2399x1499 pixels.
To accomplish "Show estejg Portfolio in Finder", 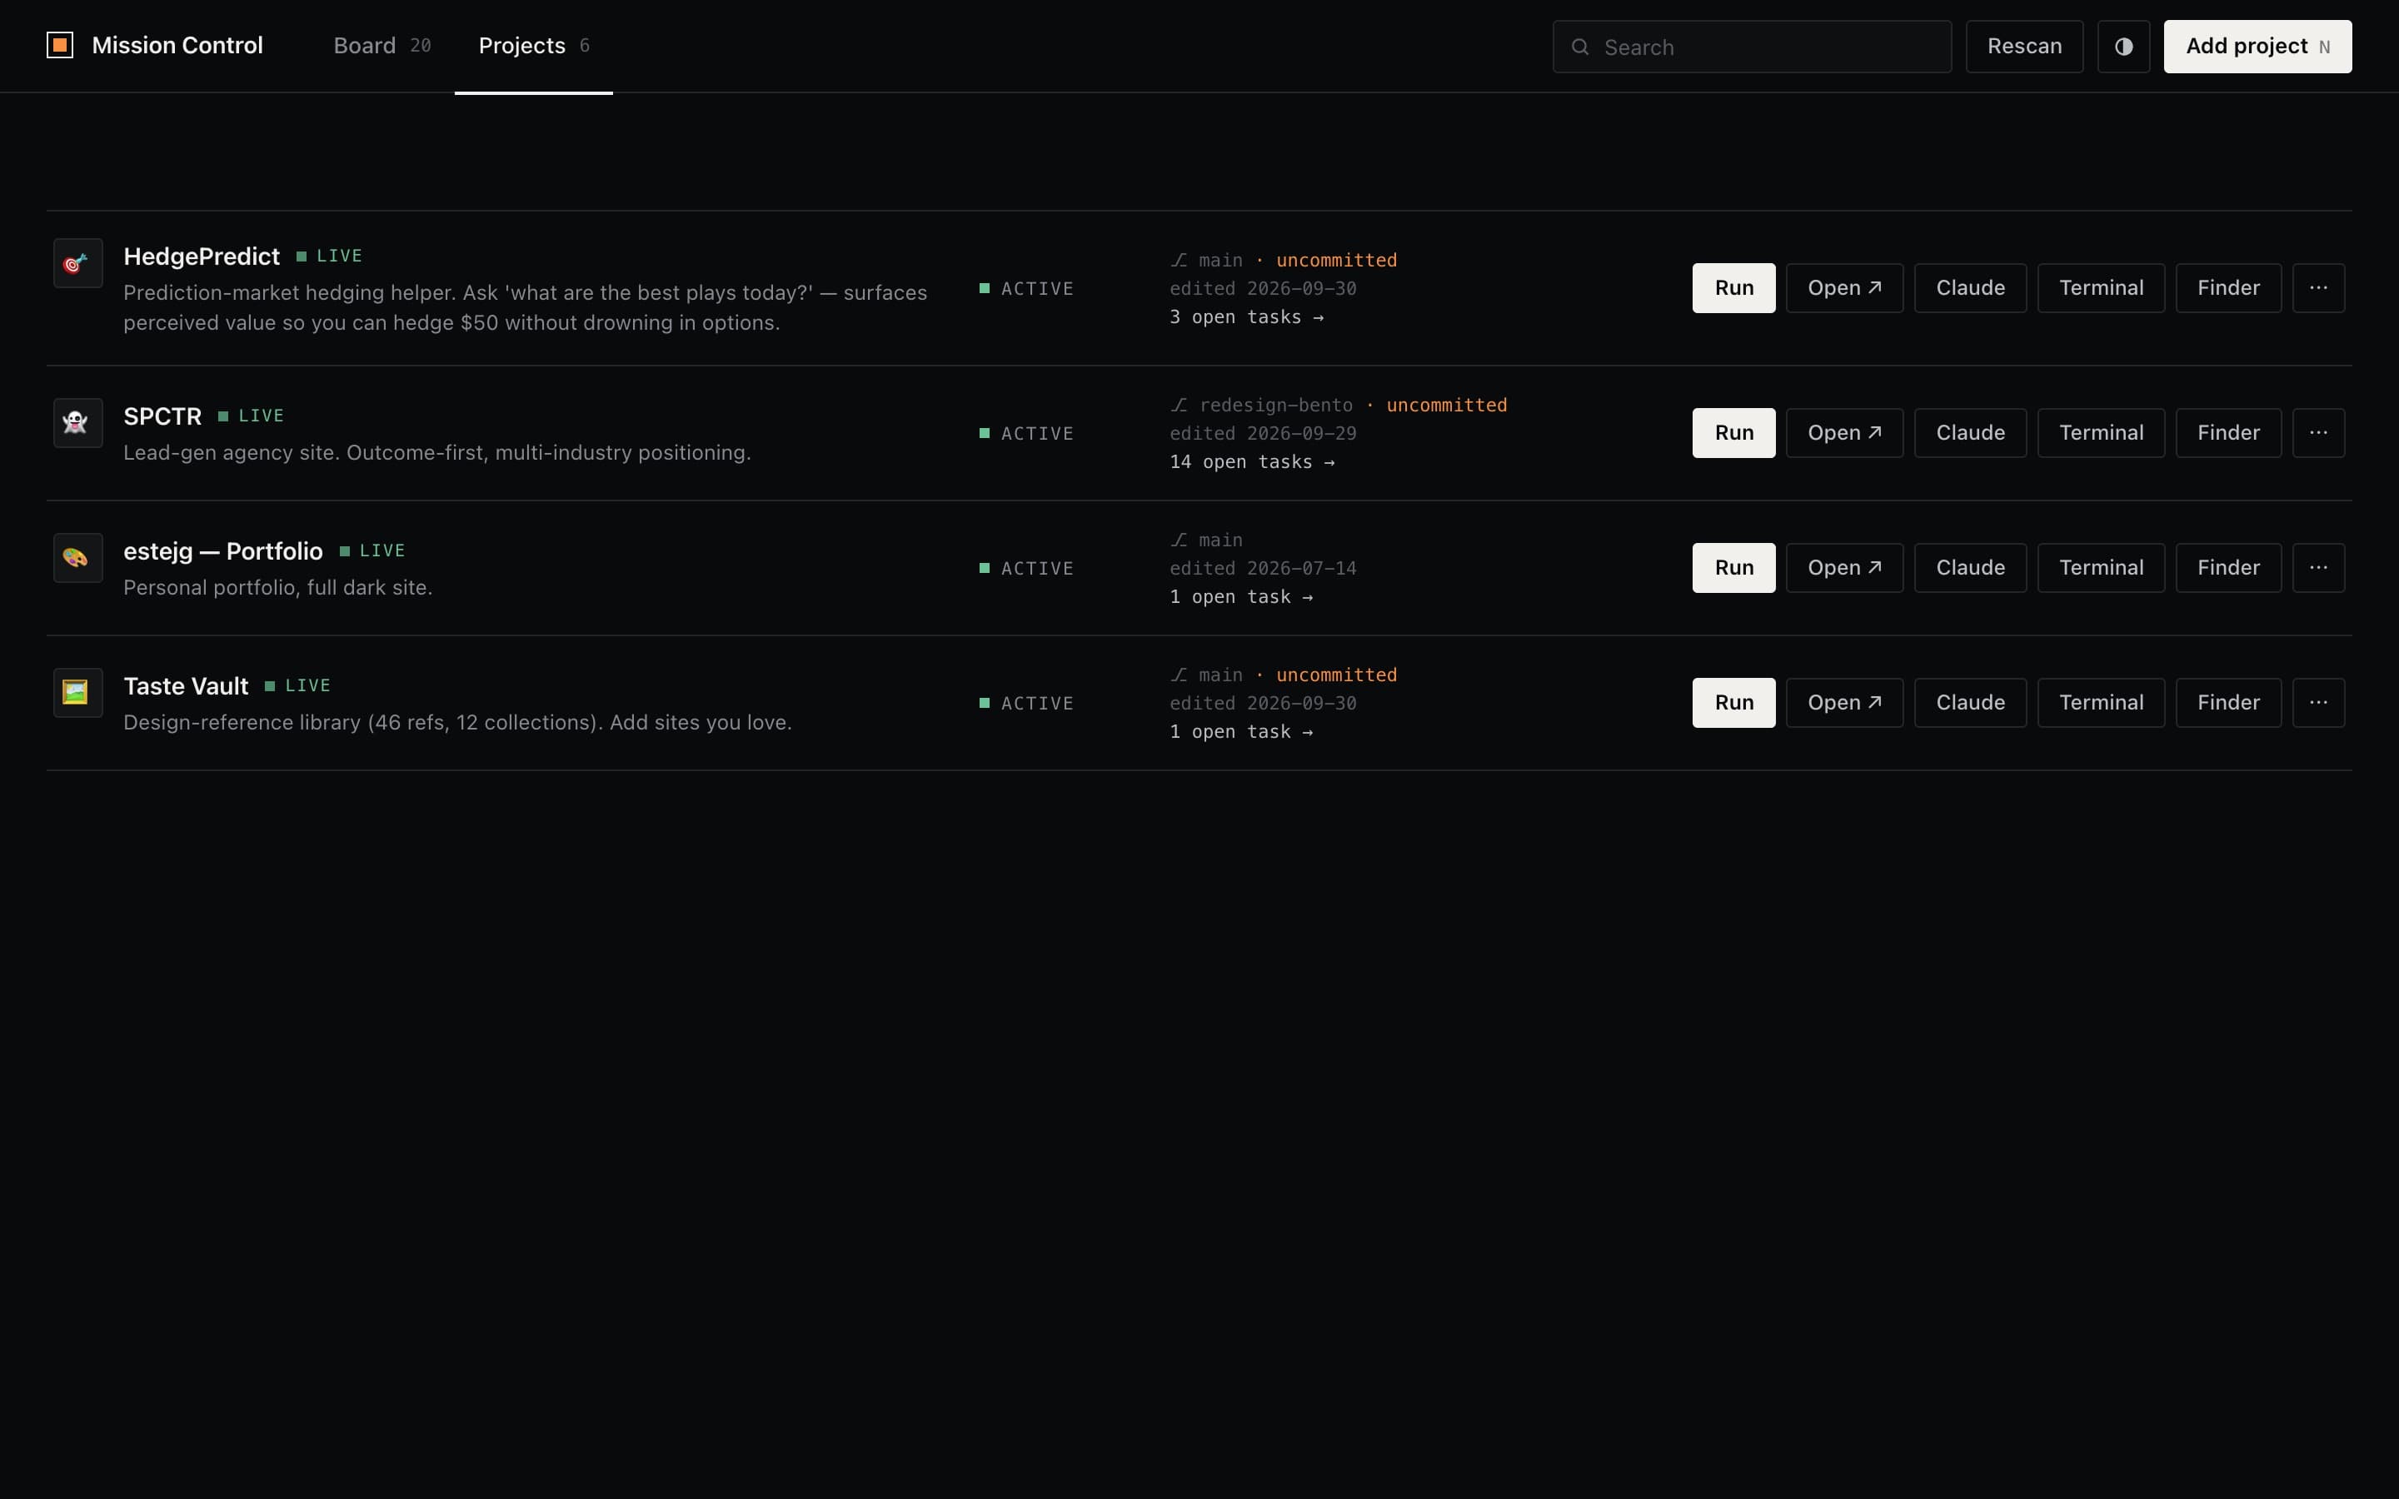I will point(2228,567).
